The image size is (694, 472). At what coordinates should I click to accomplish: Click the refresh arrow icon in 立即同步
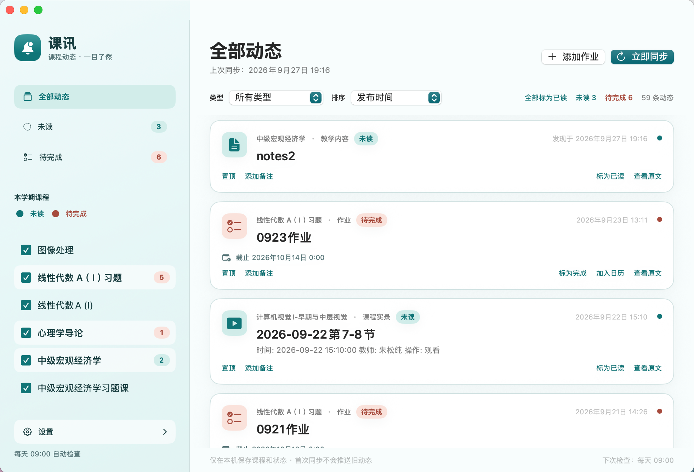[x=621, y=57]
